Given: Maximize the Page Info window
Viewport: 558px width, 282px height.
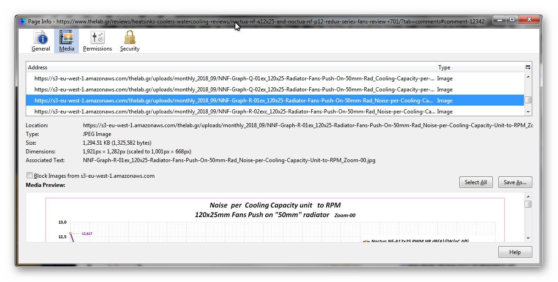Looking at the screenshot, I should (513, 20).
